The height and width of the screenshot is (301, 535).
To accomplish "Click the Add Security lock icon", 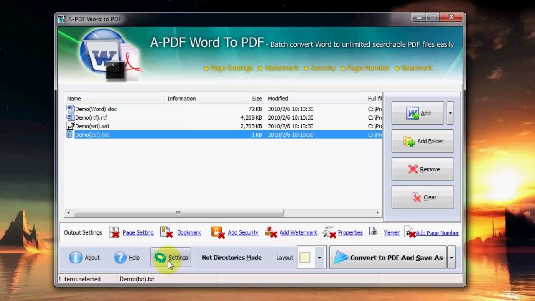I will tap(218, 232).
